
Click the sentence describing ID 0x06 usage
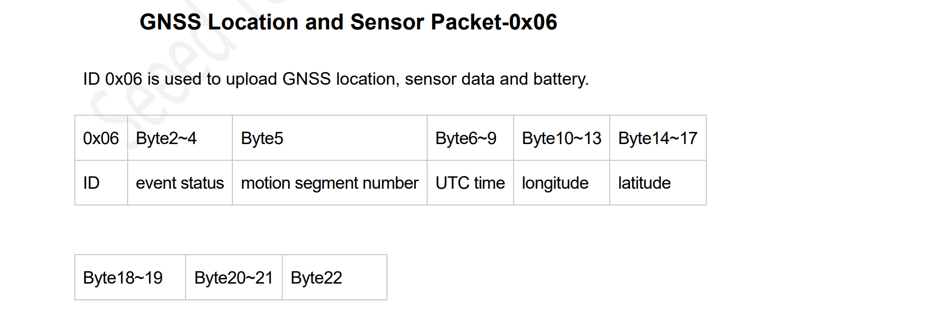point(336,79)
